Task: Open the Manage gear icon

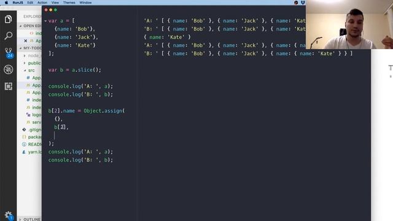Action: [x=9, y=215]
